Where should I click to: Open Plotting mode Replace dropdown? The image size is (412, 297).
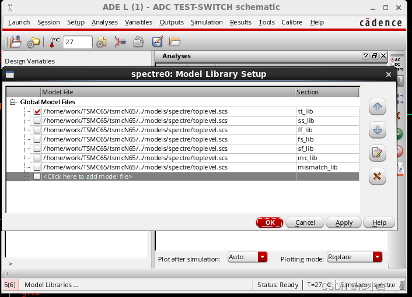pos(377,257)
